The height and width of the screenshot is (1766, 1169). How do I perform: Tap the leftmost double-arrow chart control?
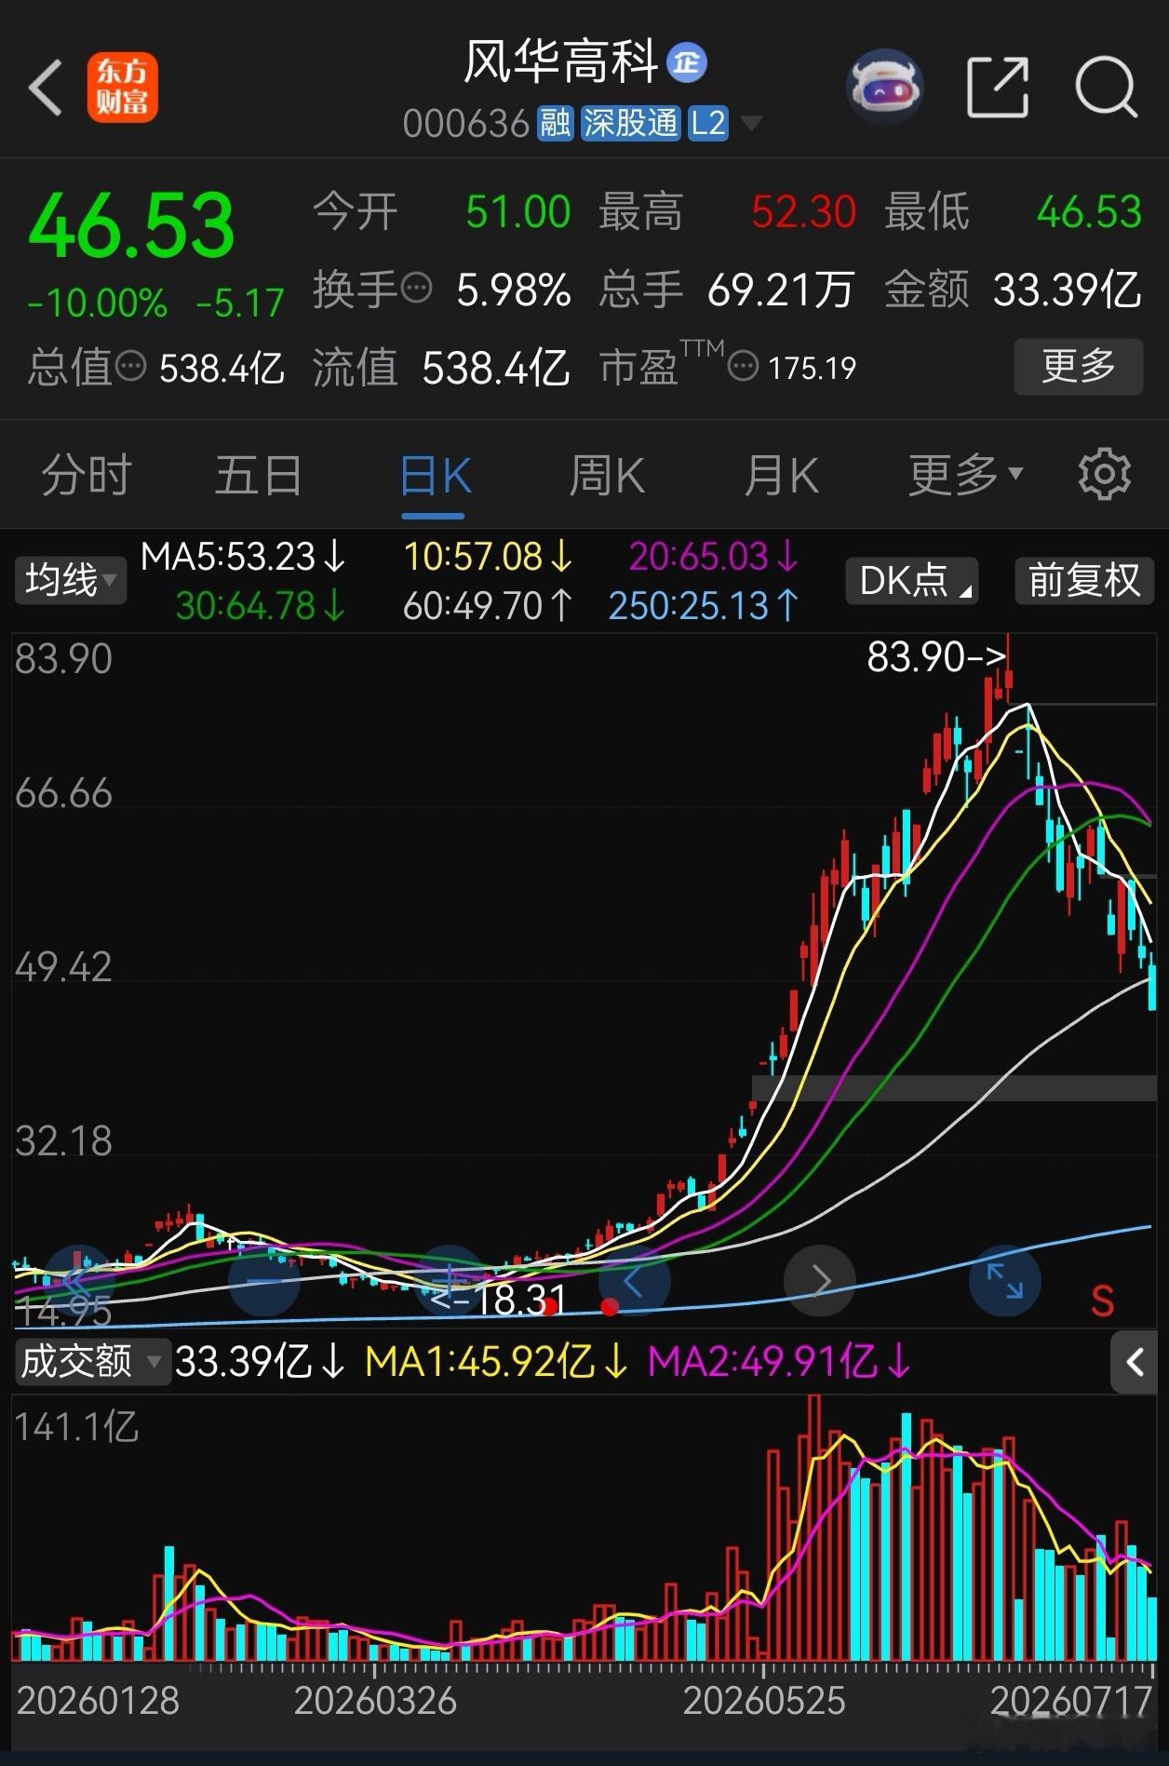click(78, 1281)
